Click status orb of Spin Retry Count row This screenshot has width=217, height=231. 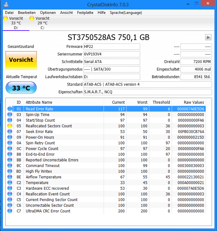pyautogui.click(x=10, y=143)
